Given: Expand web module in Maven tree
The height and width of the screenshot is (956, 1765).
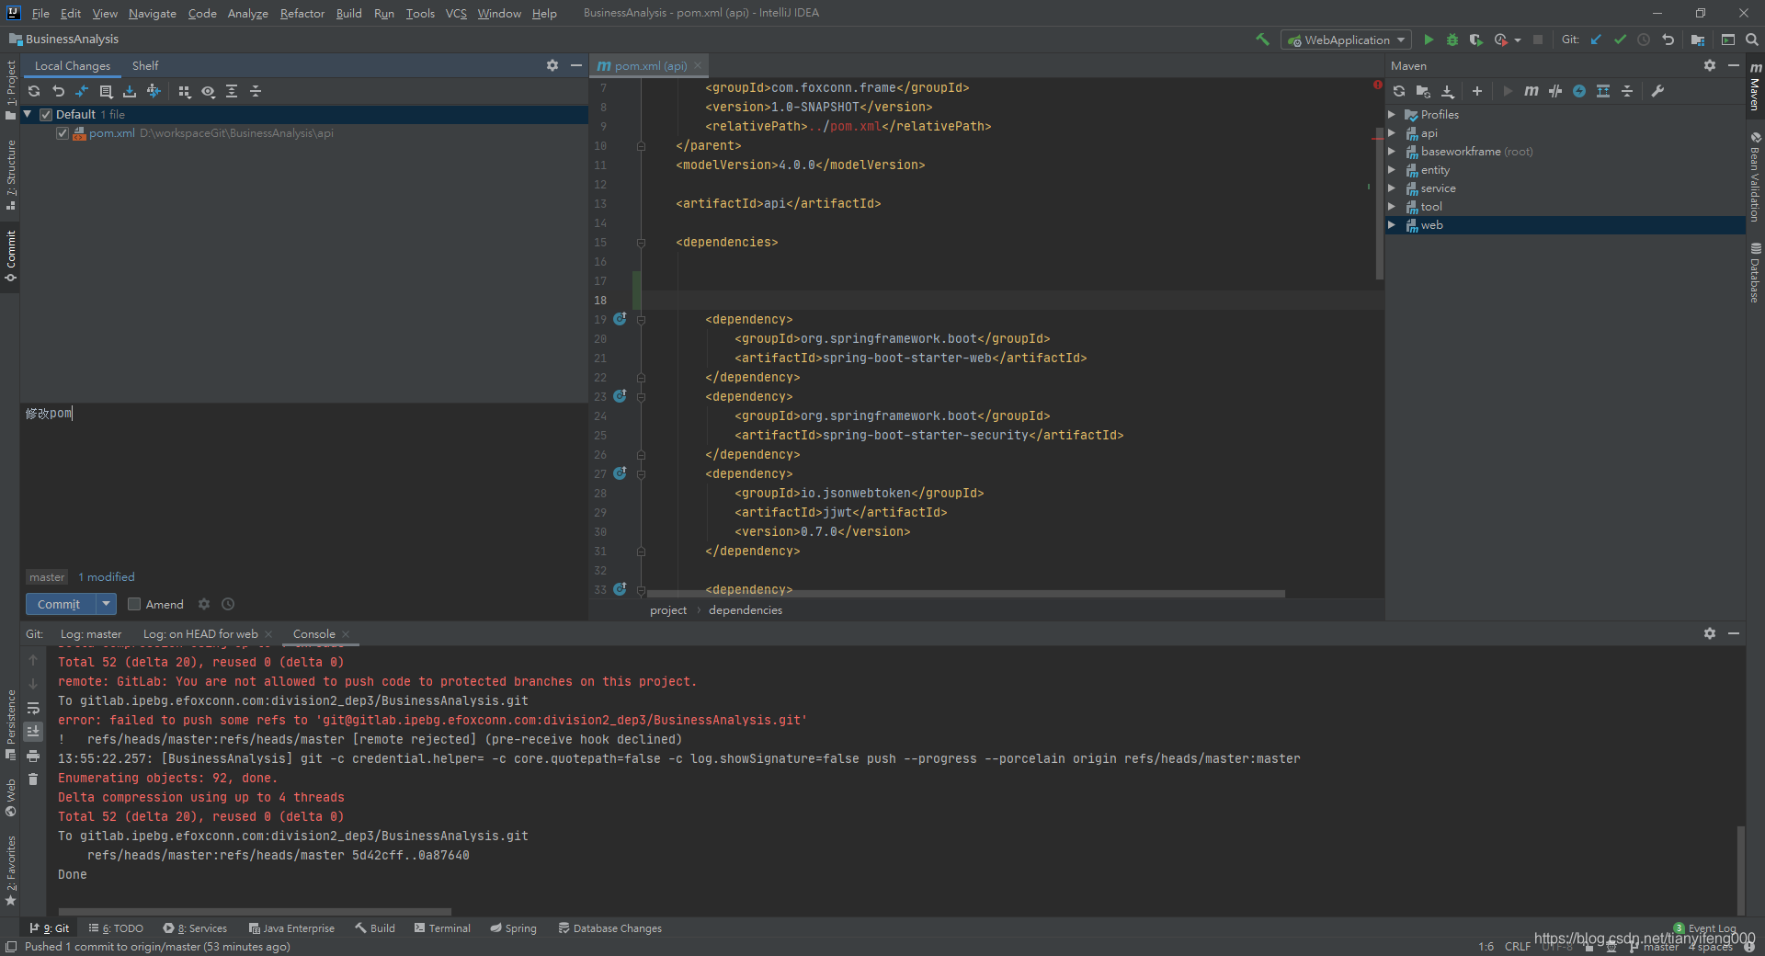Looking at the screenshot, I should (1392, 225).
